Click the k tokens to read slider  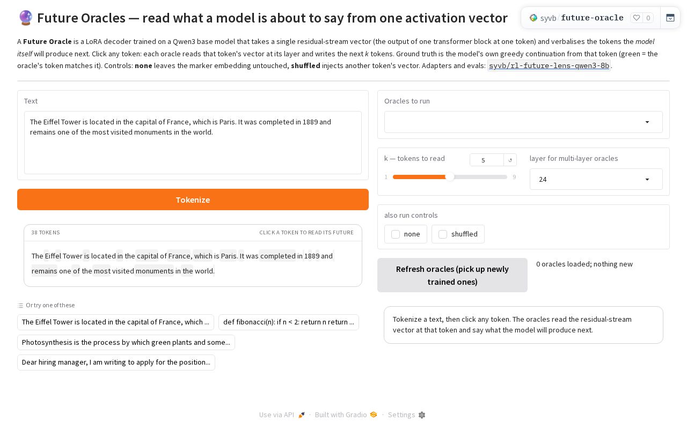(x=450, y=177)
